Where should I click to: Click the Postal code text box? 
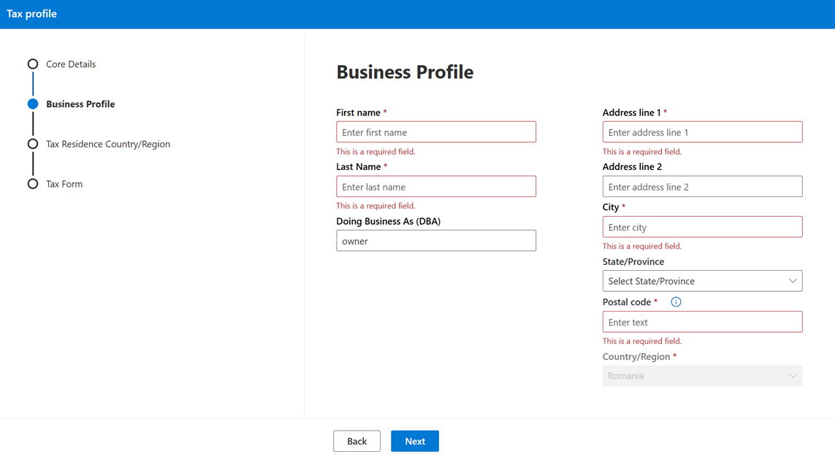701,322
